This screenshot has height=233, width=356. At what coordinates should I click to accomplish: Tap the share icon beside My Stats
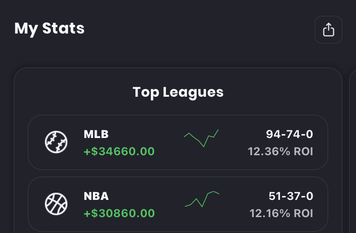click(x=328, y=30)
